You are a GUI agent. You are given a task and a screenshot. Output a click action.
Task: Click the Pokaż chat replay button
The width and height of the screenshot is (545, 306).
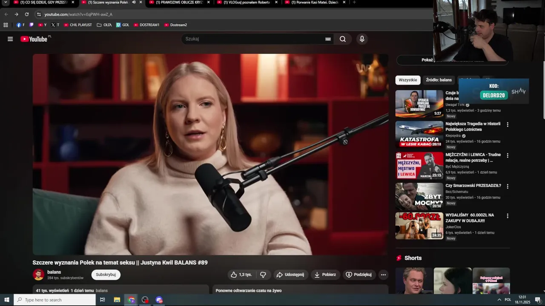click(452, 60)
